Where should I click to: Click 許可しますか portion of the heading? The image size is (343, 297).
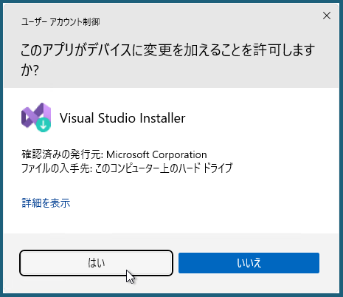coord(284,49)
